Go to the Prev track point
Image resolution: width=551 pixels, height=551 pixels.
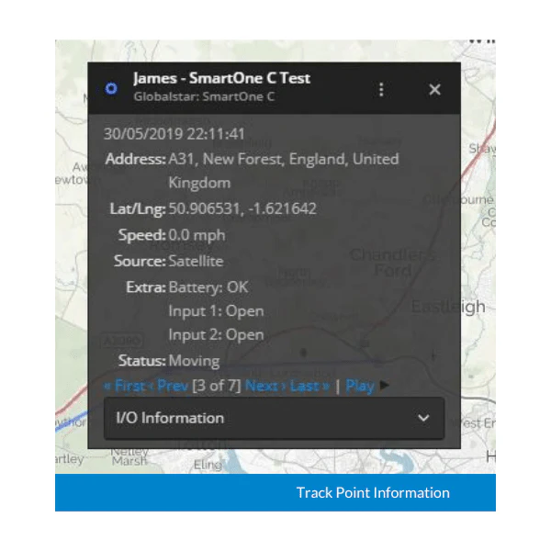(169, 386)
